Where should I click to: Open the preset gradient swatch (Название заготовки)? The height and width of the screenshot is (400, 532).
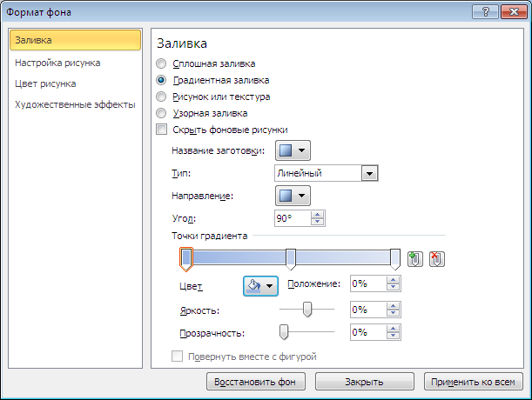pyautogui.click(x=293, y=150)
